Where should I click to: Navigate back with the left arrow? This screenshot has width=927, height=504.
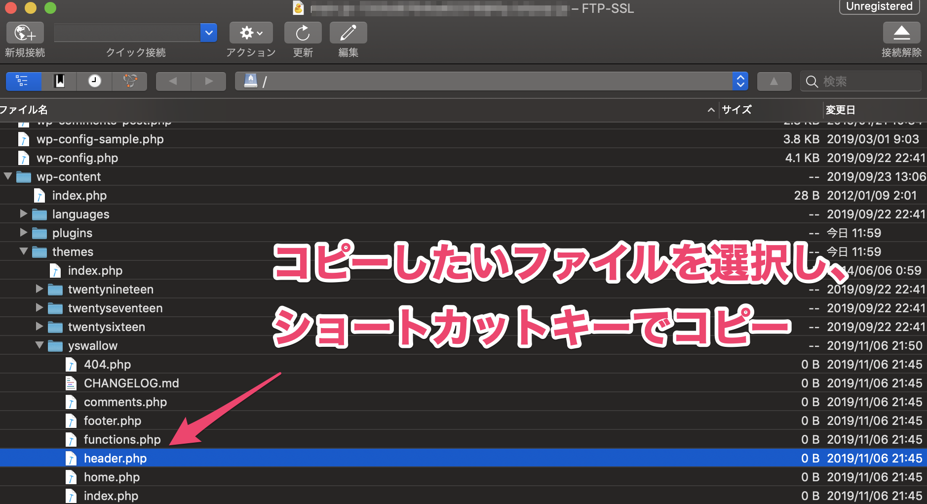(172, 81)
